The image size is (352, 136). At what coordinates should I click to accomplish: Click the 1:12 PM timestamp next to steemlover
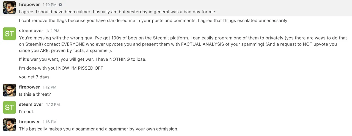point(53,104)
